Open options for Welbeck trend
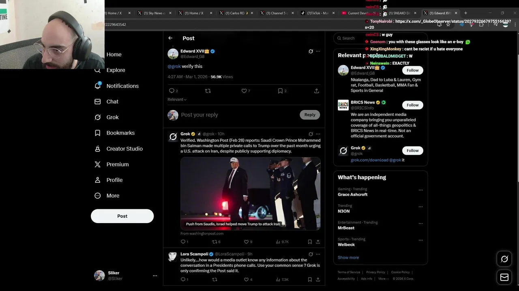Viewport: 519px width, 291px height. (420, 240)
